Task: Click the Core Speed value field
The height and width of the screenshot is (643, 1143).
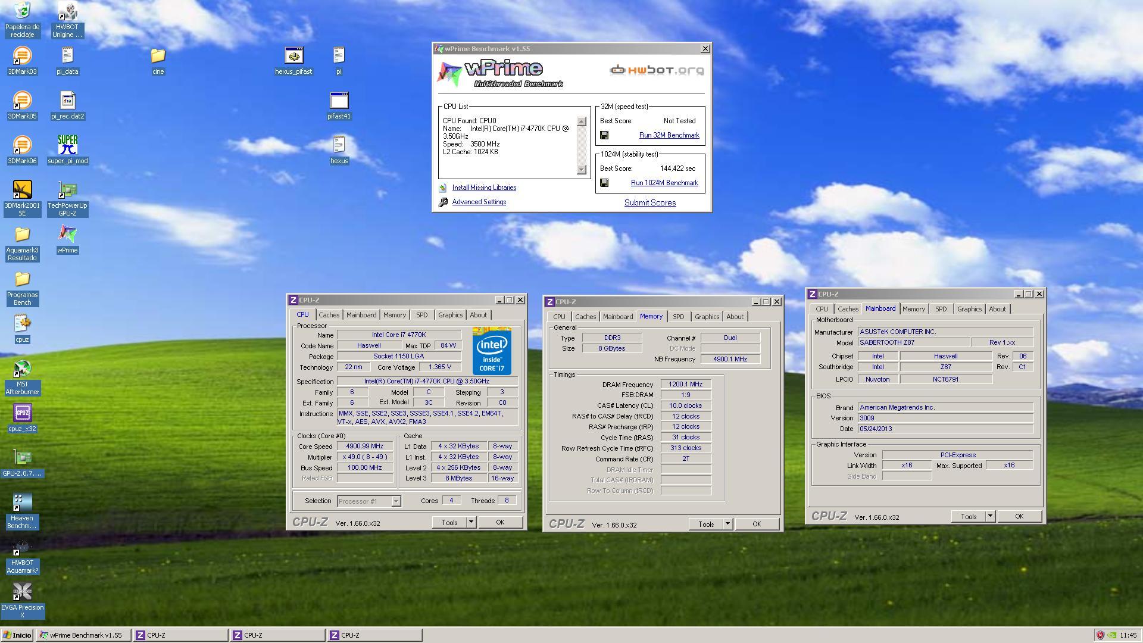Action: click(x=365, y=447)
